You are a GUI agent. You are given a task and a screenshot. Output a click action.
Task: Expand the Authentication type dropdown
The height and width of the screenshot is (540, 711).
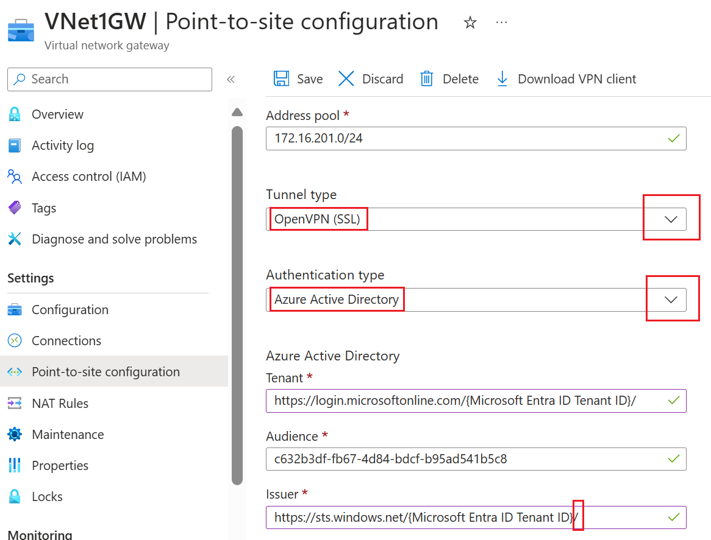point(671,298)
